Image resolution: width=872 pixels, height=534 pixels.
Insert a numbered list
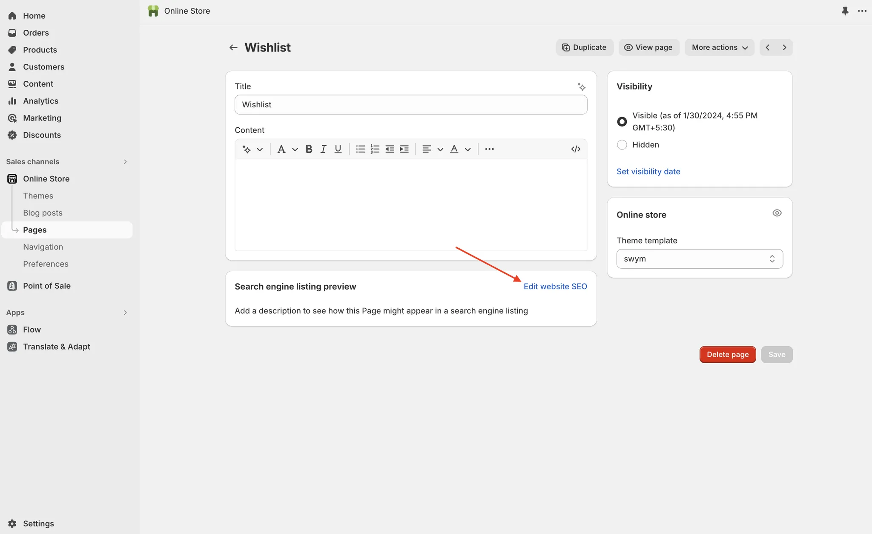point(375,149)
